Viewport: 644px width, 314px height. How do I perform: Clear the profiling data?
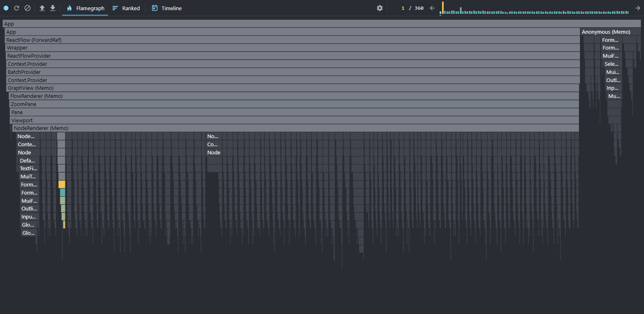(27, 8)
